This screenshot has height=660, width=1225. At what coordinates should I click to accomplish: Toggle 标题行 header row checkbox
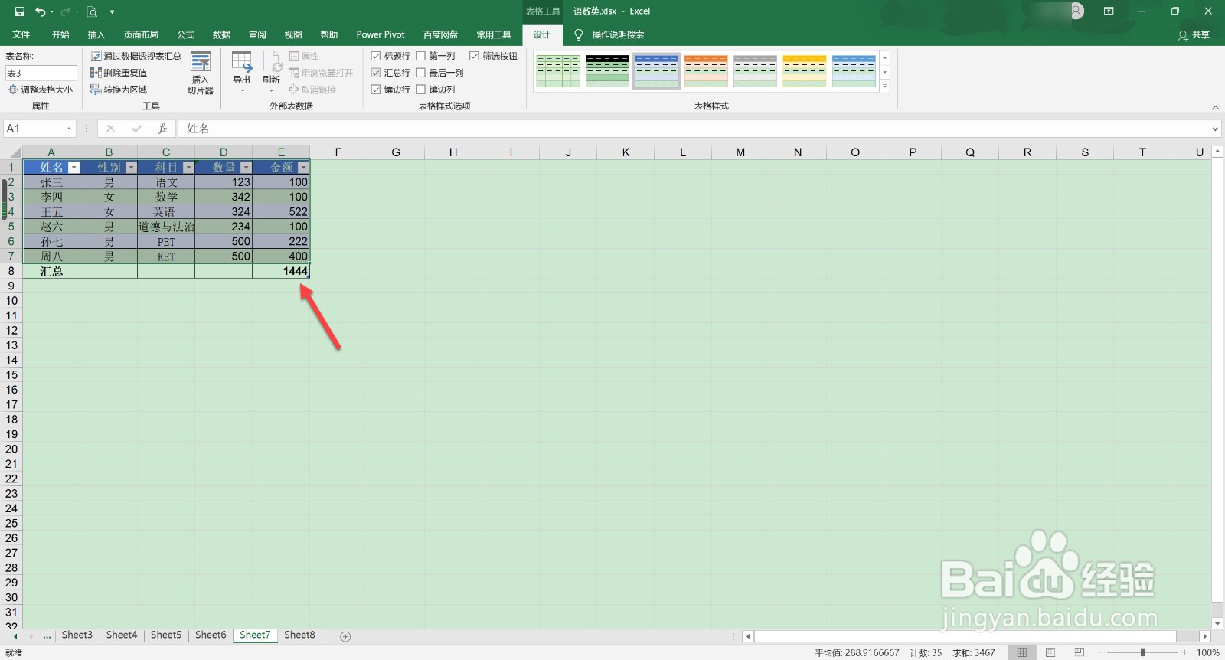point(376,56)
